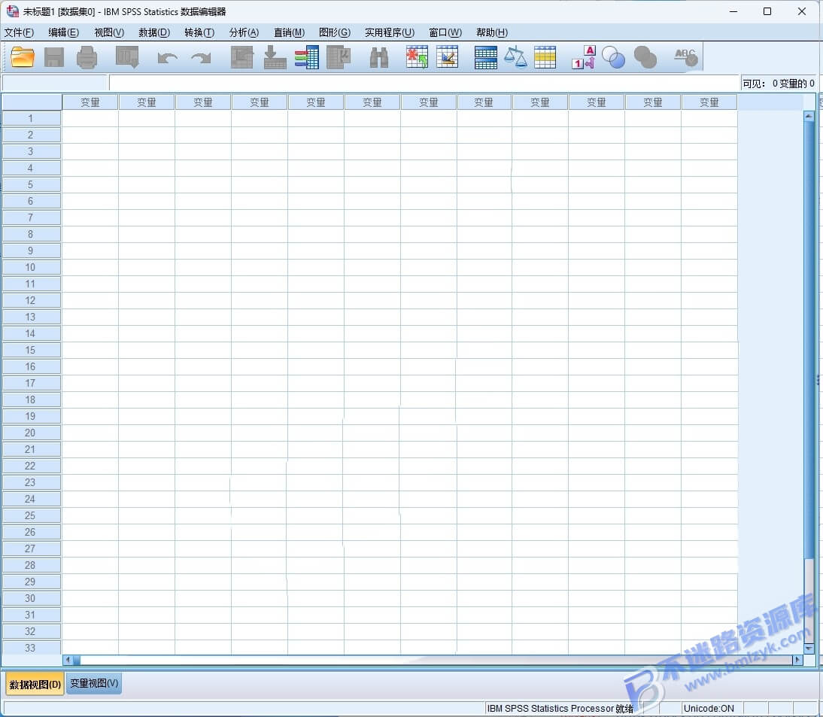Click the 'IBM SPSS Statistics Processor 就绪' status
The height and width of the screenshot is (717, 823).
pos(560,708)
